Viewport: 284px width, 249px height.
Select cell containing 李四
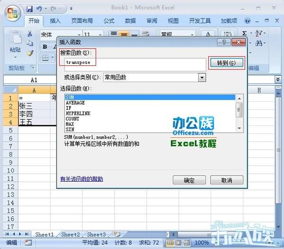34,114
